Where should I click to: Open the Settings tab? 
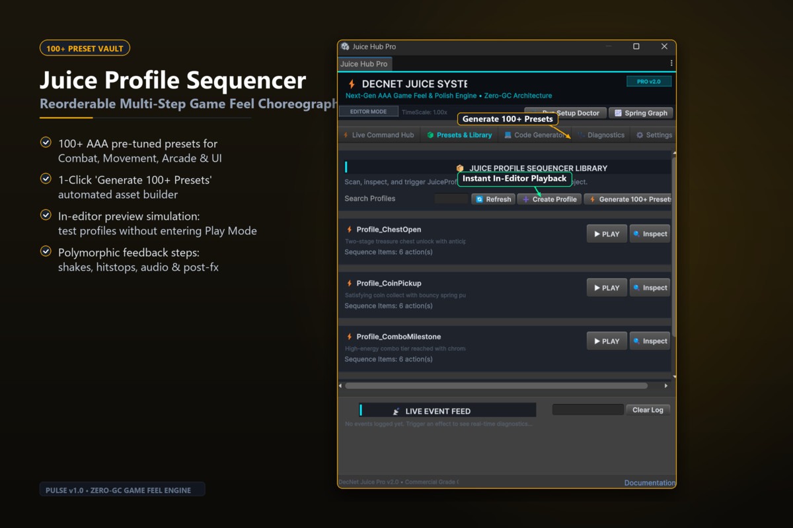[654, 135]
